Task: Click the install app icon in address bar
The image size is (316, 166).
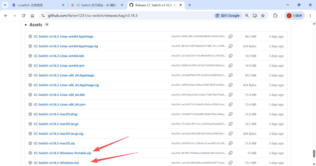Action: tap(255, 16)
